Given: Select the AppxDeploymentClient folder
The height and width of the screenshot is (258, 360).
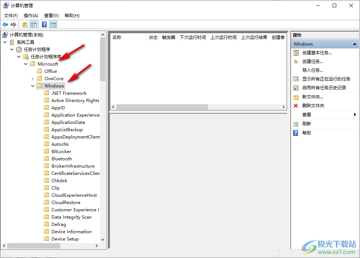Looking at the screenshot, I should 76,137.
